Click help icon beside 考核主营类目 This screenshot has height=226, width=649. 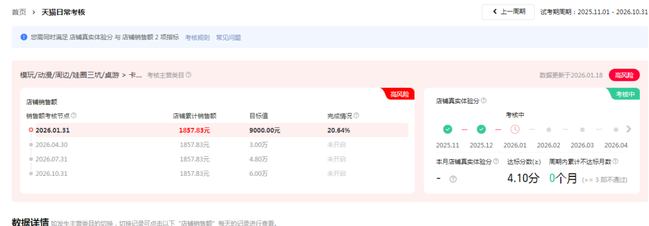coord(188,75)
